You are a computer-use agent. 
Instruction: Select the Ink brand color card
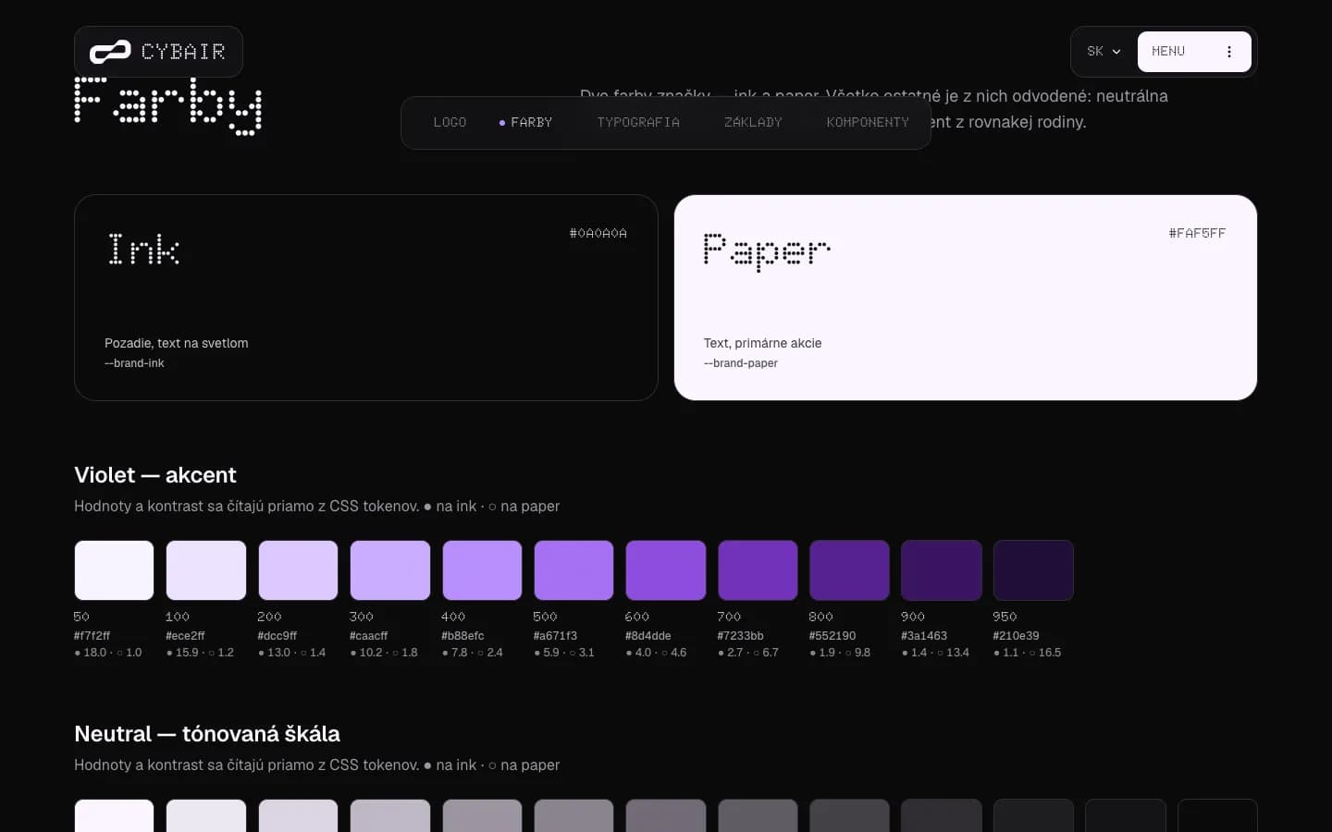pyautogui.click(x=366, y=298)
